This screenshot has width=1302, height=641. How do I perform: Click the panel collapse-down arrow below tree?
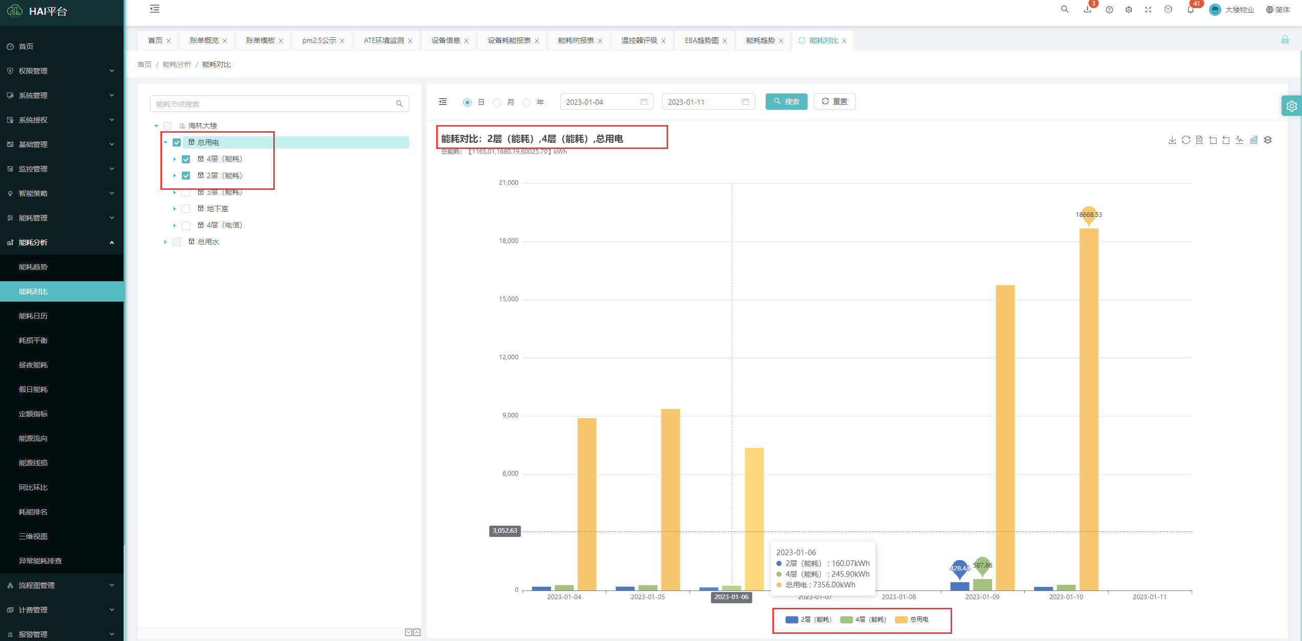point(409,632)
